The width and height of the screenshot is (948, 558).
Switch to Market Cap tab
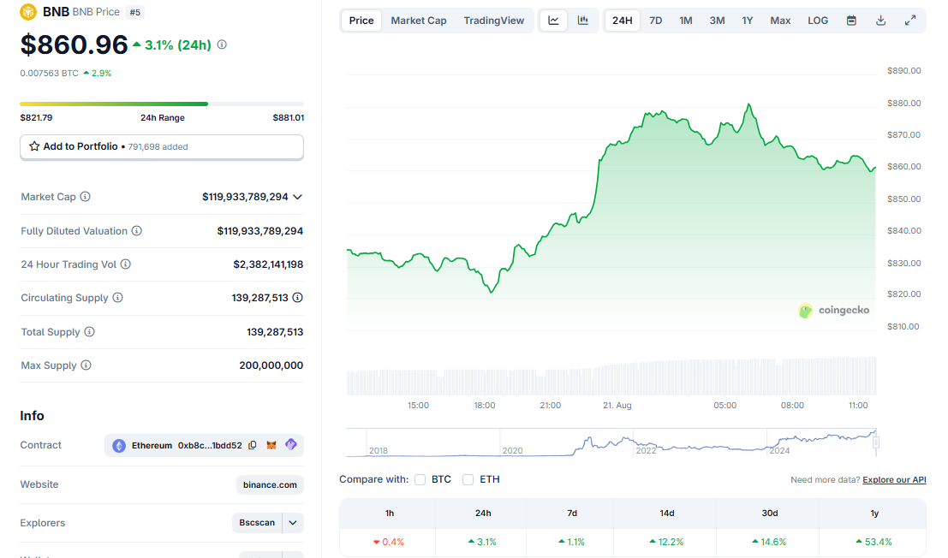[419, 21]
